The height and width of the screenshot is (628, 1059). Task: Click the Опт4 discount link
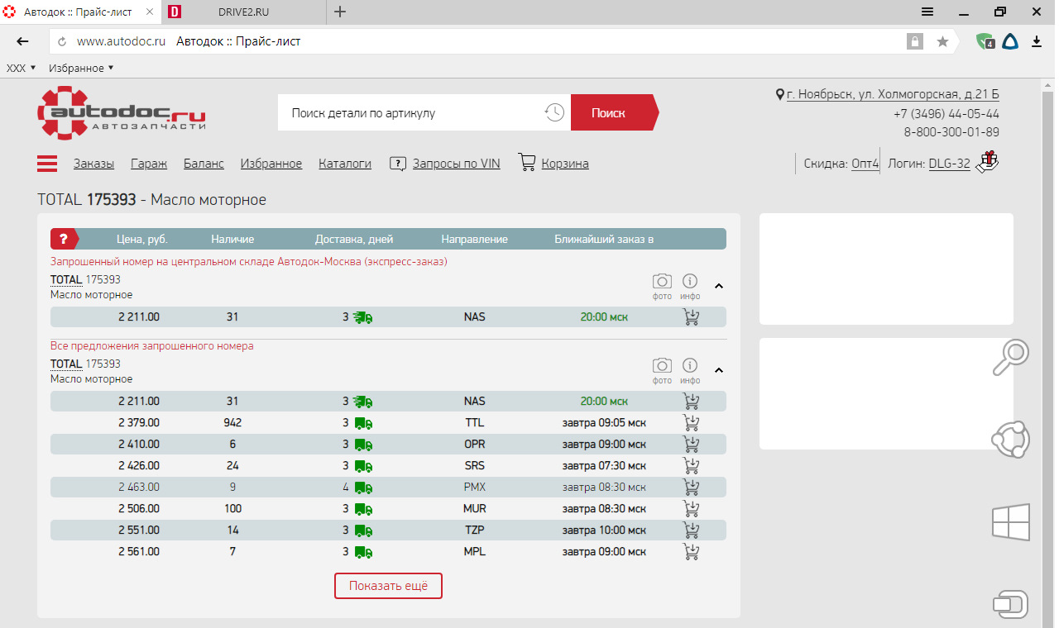tap(865, 164)
